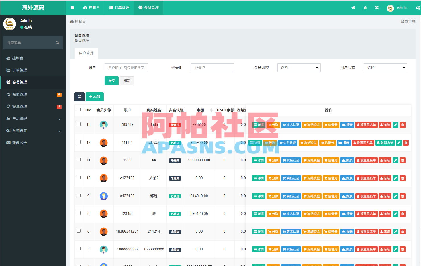Open the search icon in the sidebar search box
Screen dimensions: 421x266
[x=57, y=43]
